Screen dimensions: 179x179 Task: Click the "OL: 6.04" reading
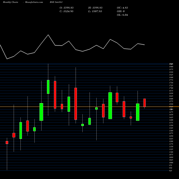tap(122, 15)
